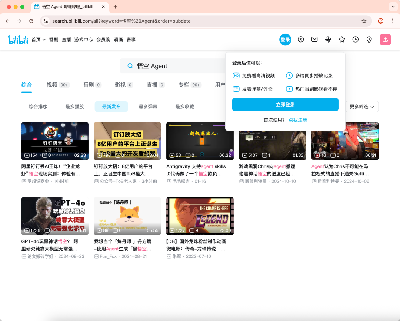Click the creator lightbulb icon in header
400x321 pixels.
(369, 39)
